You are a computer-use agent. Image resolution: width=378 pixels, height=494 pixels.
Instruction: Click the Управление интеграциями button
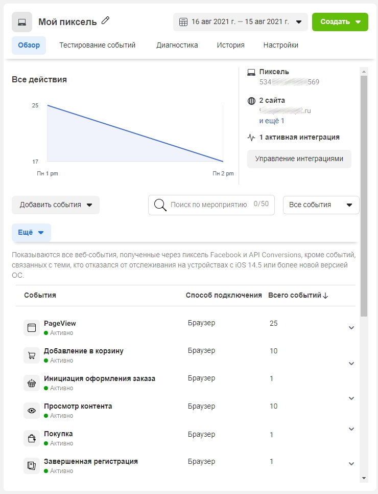point(299,159)
